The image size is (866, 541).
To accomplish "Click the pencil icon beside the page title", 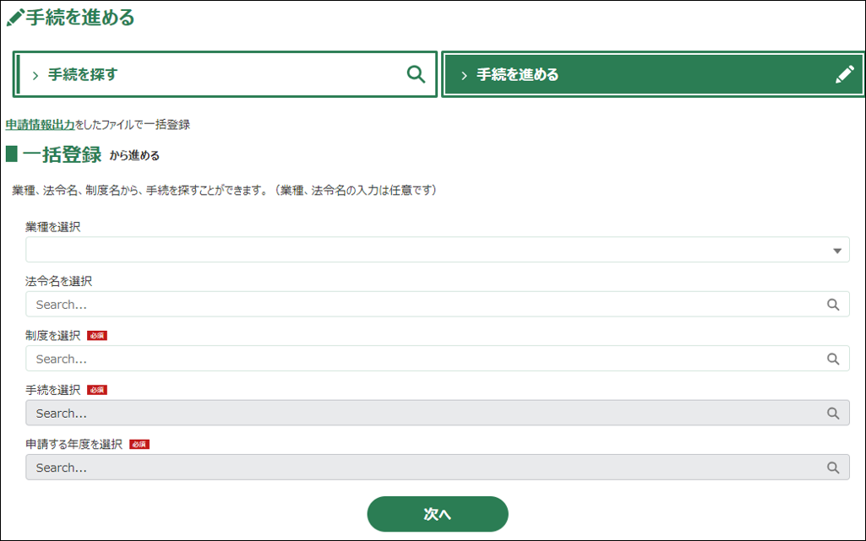I will 14,18.
